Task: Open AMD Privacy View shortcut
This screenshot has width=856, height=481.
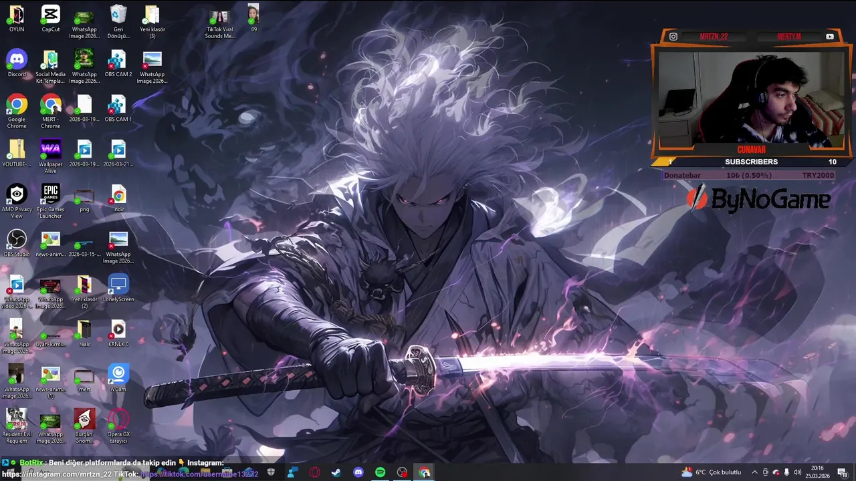Action: click(x=17, y=201)
